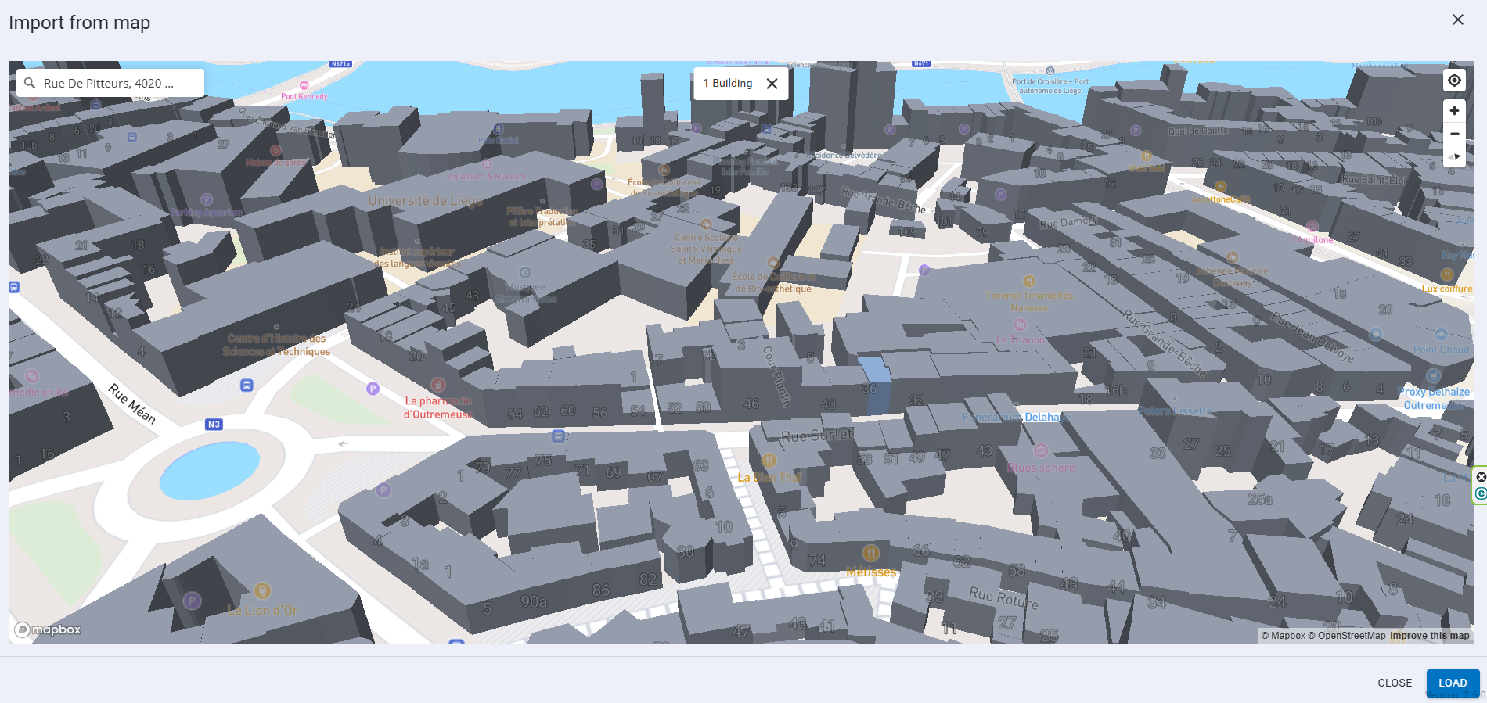The image size is (1487, 703).
Task: Click the address search field
Action: (117, 83)
